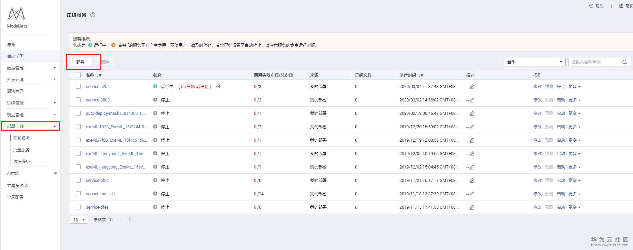633x250 pixels.
Task: Open the page size dropdown showing 10
Action: point(79,220)
